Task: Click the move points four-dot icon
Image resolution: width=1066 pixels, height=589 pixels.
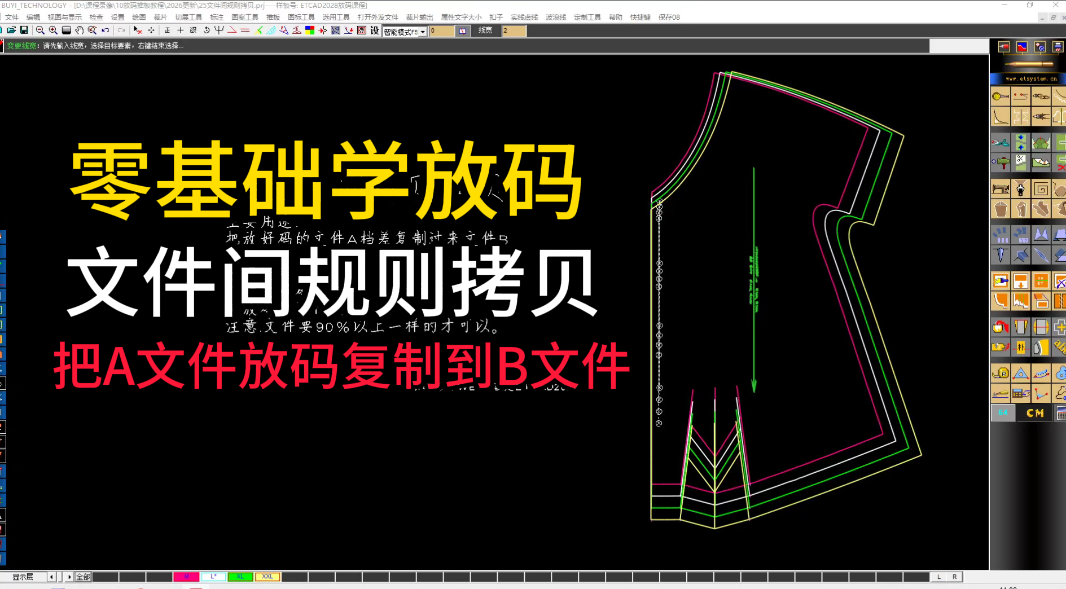Action: pos(151,30)
